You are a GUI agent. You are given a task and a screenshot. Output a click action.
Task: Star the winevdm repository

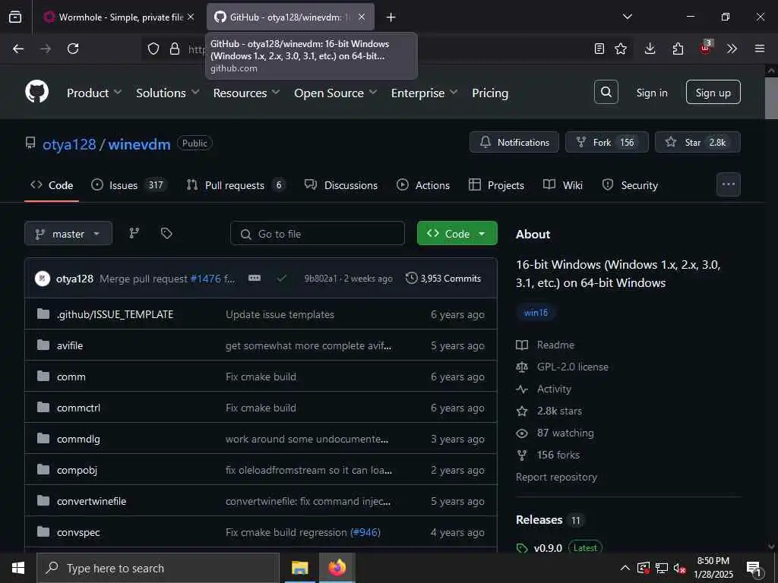point(697,142)
